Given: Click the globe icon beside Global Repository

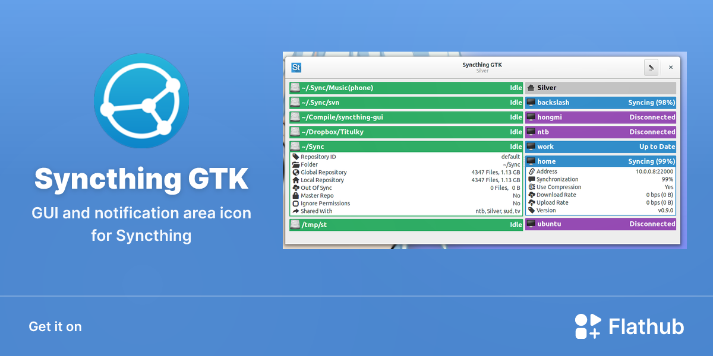Looking at the screenshot, I should coord(296,172).
